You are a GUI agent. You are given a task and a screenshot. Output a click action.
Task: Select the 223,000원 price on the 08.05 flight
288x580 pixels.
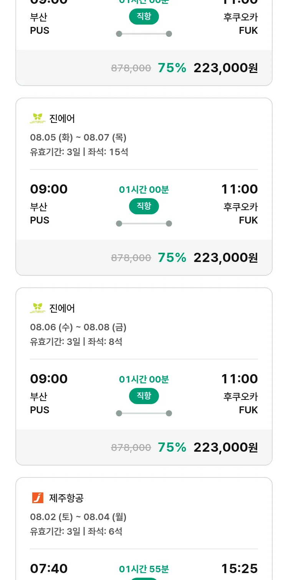(x=225, y=257)
